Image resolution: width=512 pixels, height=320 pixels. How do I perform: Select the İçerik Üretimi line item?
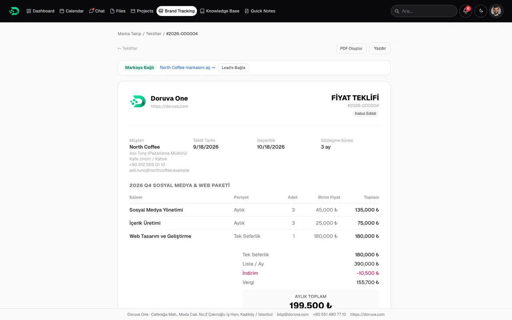254,223
